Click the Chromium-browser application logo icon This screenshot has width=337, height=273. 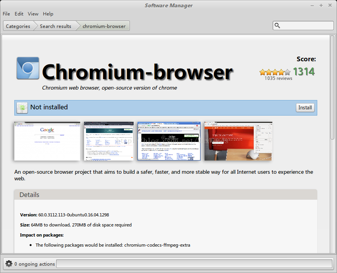pyautogui.click(x=28, y=68)
